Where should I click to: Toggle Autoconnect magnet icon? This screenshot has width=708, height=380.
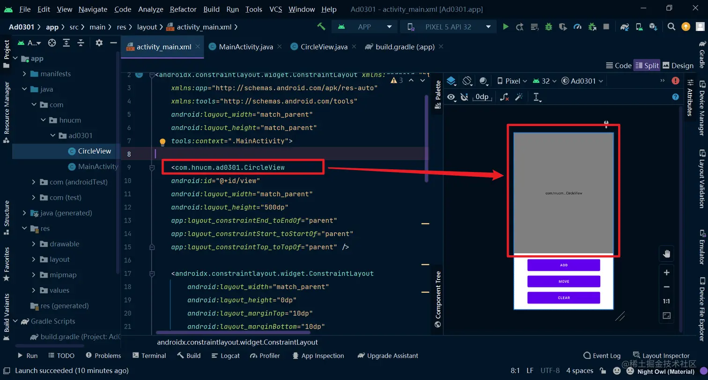coord(464,97)
